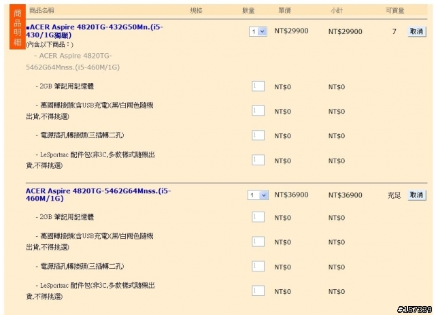Click quantity field of second 萬國轉接頭 item
The width and height of the screenshot is (436, 315).
pos(258,242)
